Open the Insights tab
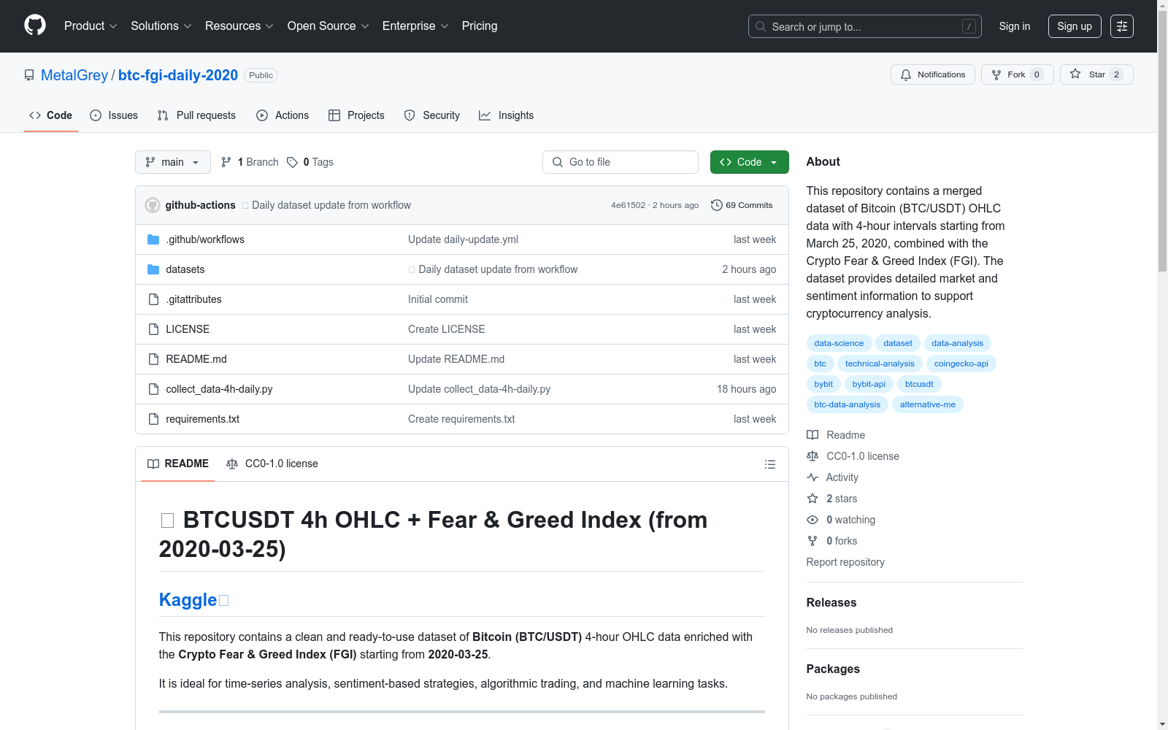This screenshot has height=730, width=1168. pos(507,115)
